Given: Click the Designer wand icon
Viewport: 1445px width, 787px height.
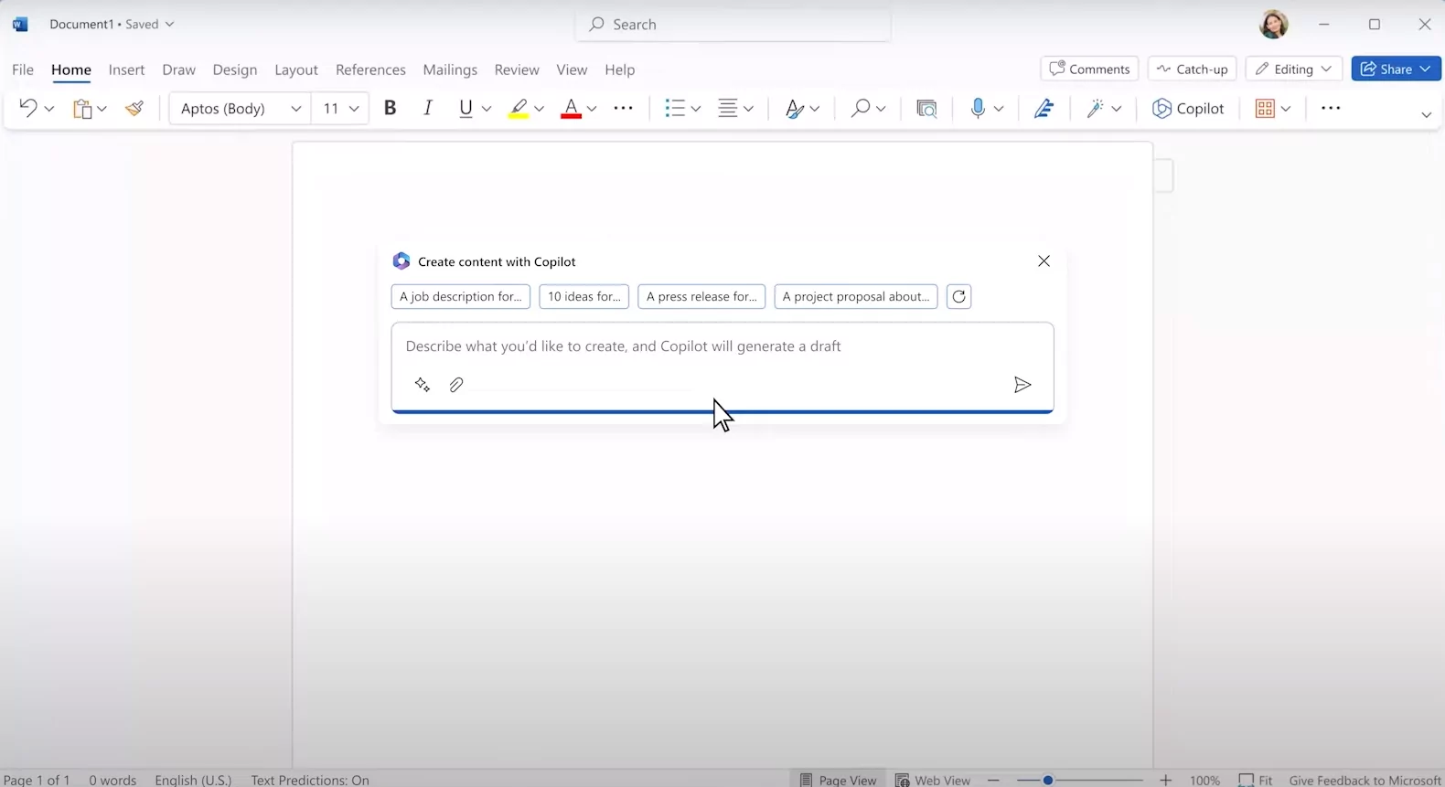Looking at the screenshot, I should coord(1094,109).
